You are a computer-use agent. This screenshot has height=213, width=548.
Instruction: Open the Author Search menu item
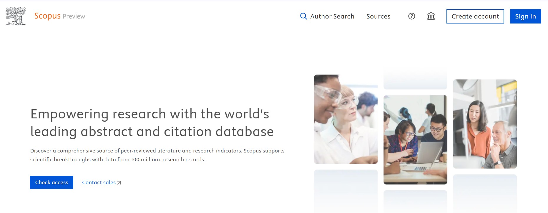coord(332,16)
